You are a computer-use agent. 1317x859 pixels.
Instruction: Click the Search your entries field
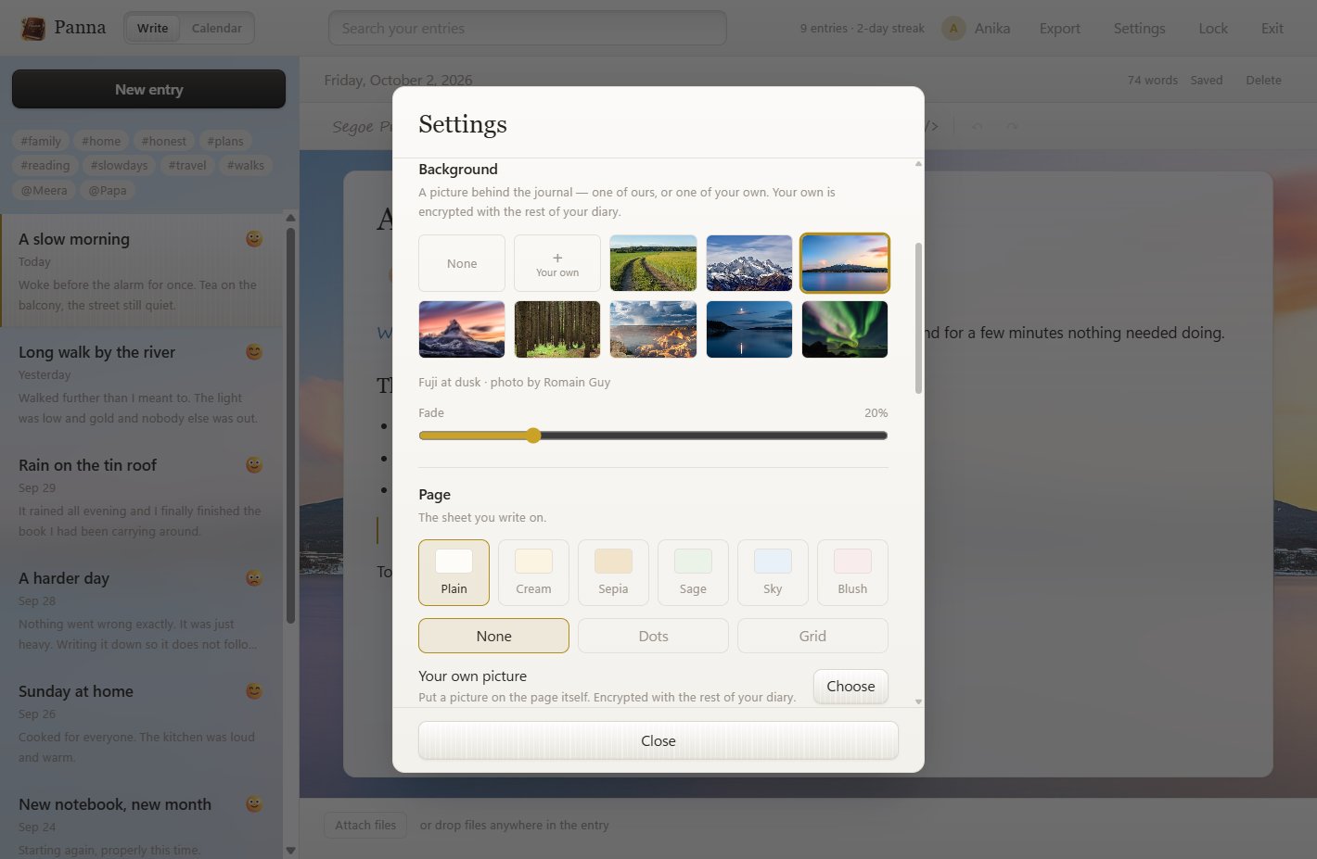point(528,28)
